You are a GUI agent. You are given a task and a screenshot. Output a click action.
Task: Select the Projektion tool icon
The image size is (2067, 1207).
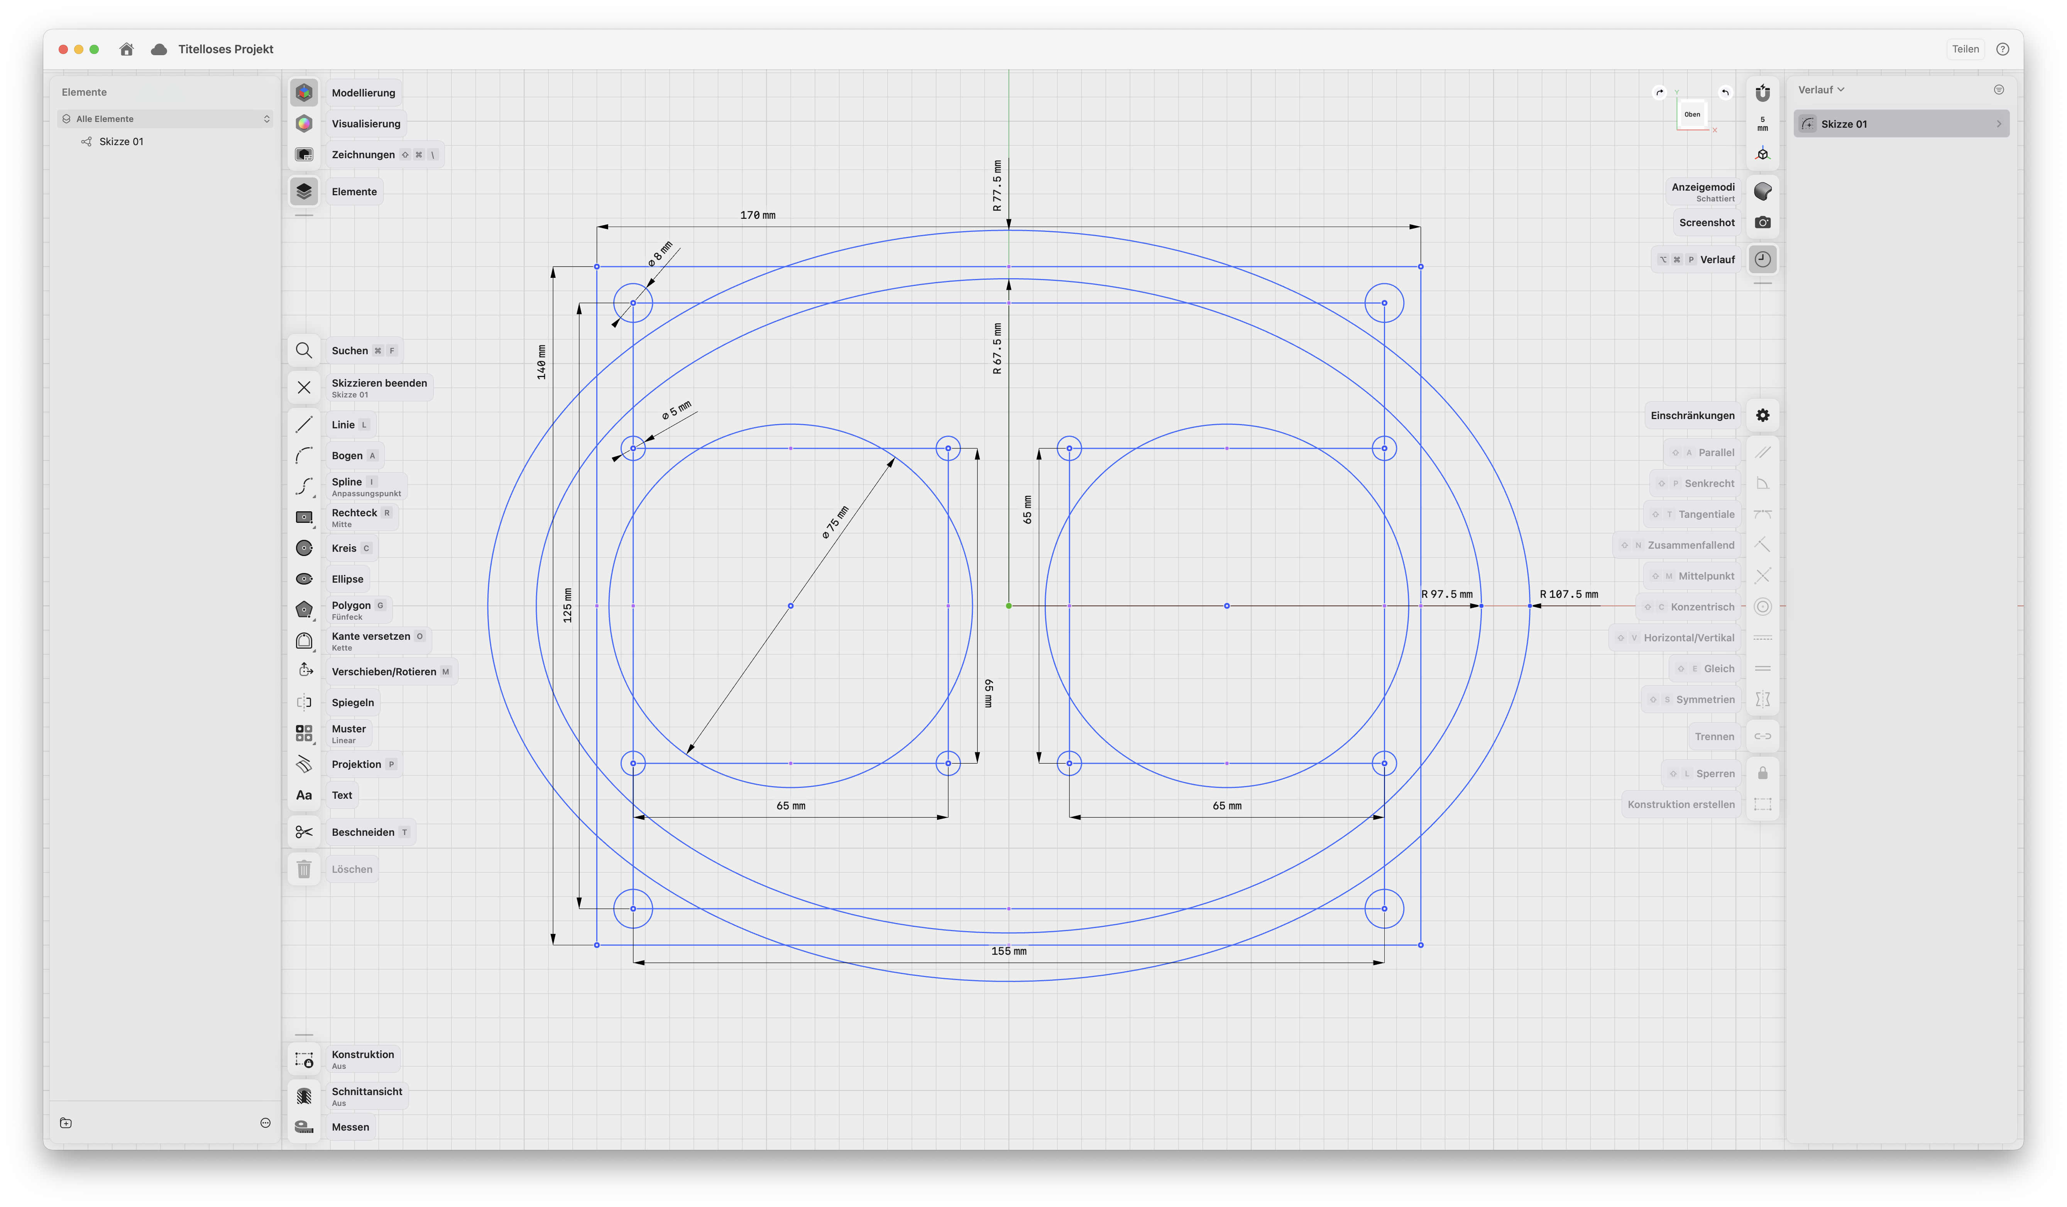(303, 764)
